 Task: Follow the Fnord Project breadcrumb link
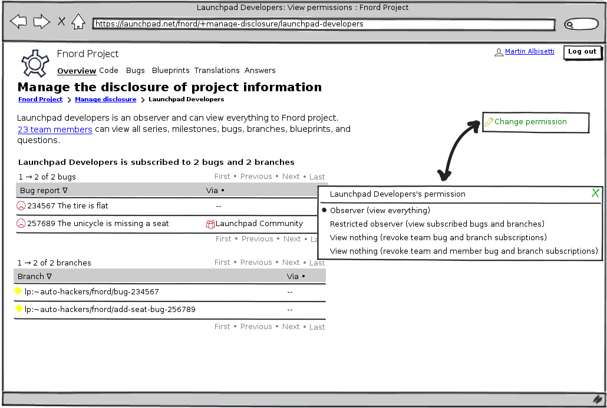[x=40, y=99]
